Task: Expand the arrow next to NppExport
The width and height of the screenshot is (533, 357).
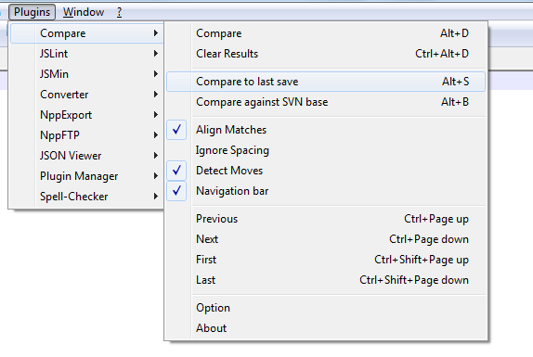Action: click(x=156, y=115)
